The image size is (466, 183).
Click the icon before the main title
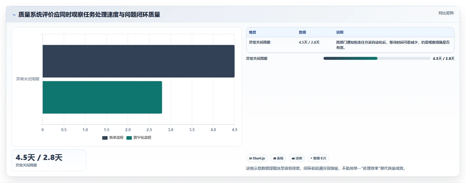(14, 15)
